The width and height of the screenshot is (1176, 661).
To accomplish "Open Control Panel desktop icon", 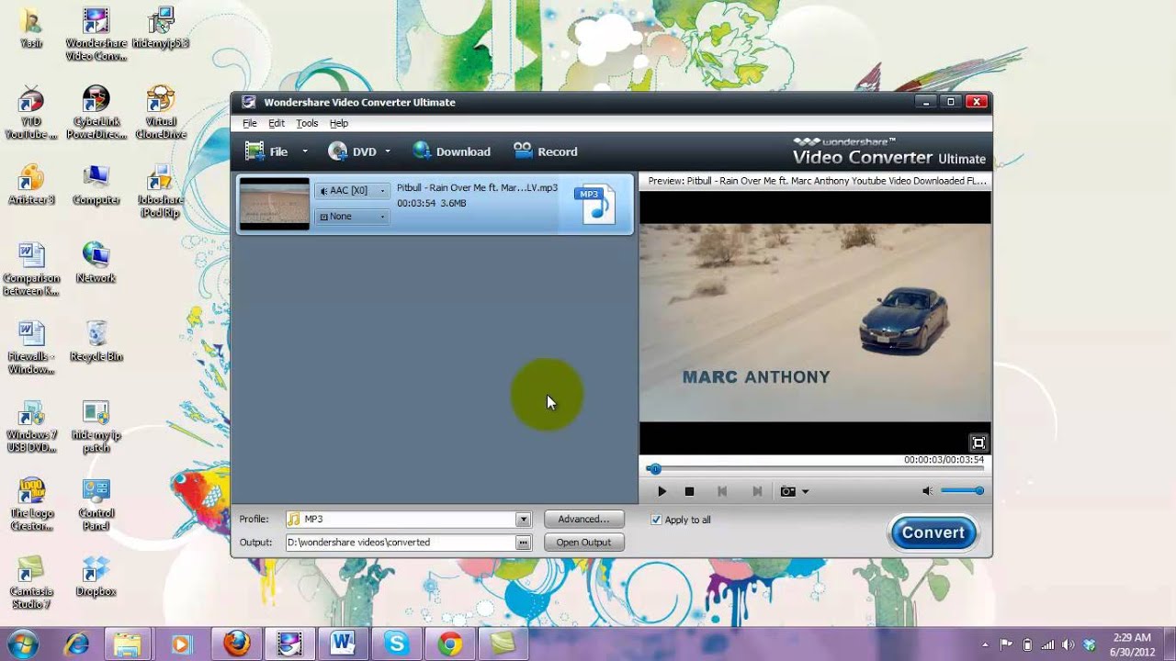I will point(96,505).
